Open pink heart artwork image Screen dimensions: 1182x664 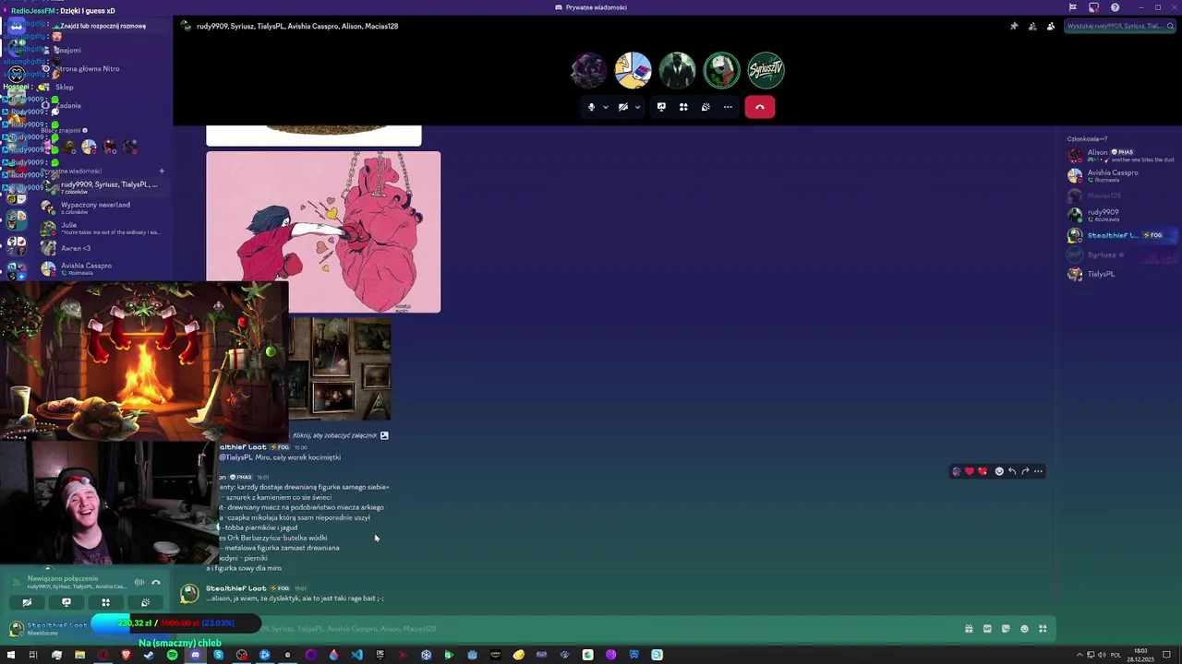click(x=323, y=232)
